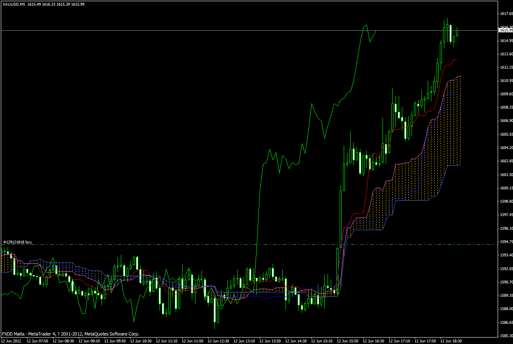The width and height of the screenshot is (513, 344).
Task: Select the 1585.30 price at axis bottom
Action: pos(505,336)
